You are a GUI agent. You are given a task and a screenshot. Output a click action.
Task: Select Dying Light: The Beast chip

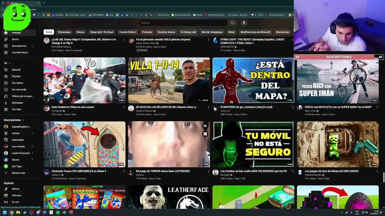(102, 32)
